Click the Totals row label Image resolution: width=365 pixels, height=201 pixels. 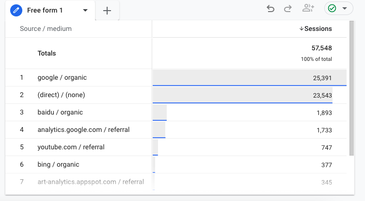(47, 53)
